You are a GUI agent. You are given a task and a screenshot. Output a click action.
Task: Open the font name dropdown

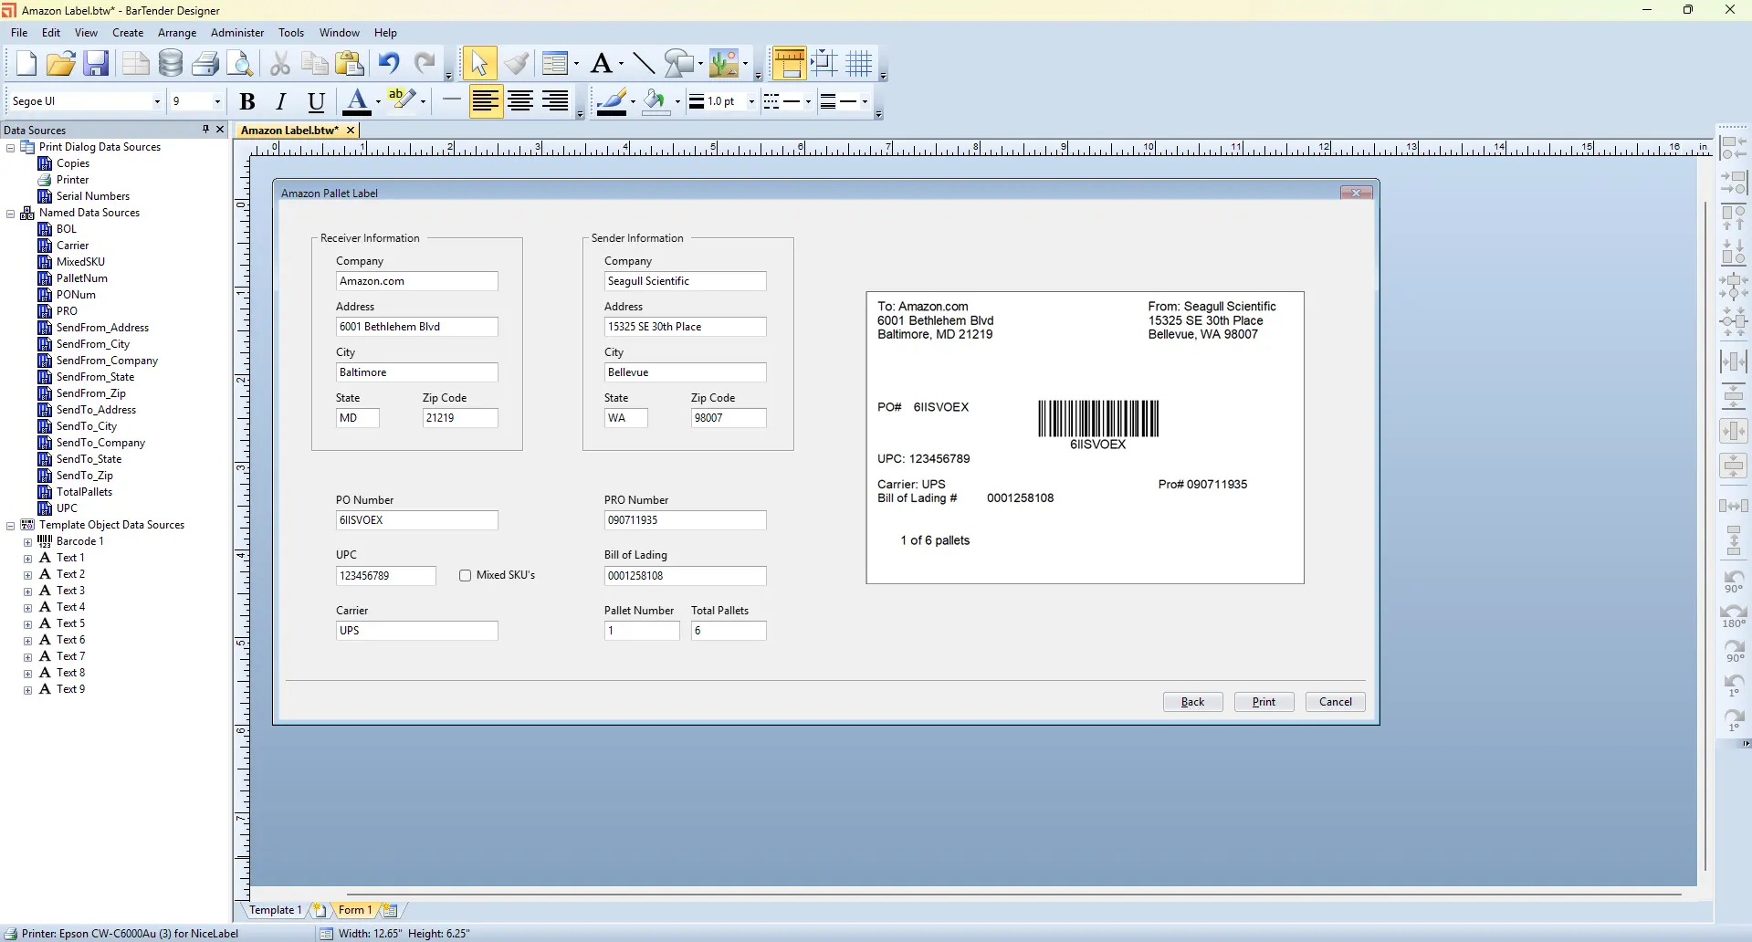[157, 101]
